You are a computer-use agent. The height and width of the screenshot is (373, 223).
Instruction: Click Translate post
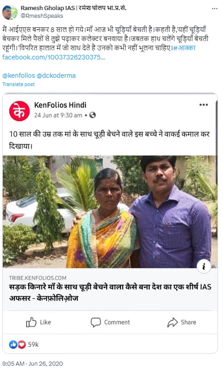[19, 84]
